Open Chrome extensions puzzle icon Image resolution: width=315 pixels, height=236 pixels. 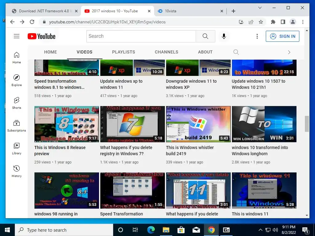pyautogui.click(x=273, y=22)
